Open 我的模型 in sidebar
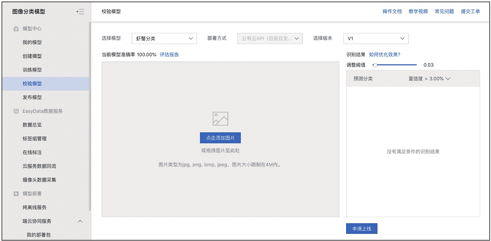The image size is (491, 241). click(32, 42)
